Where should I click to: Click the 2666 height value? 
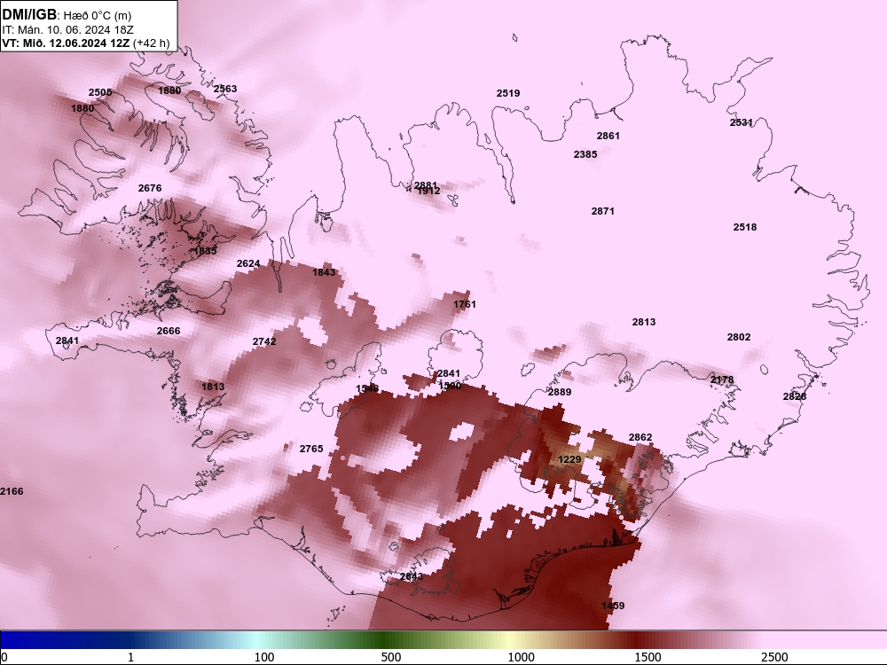[169, 331]
